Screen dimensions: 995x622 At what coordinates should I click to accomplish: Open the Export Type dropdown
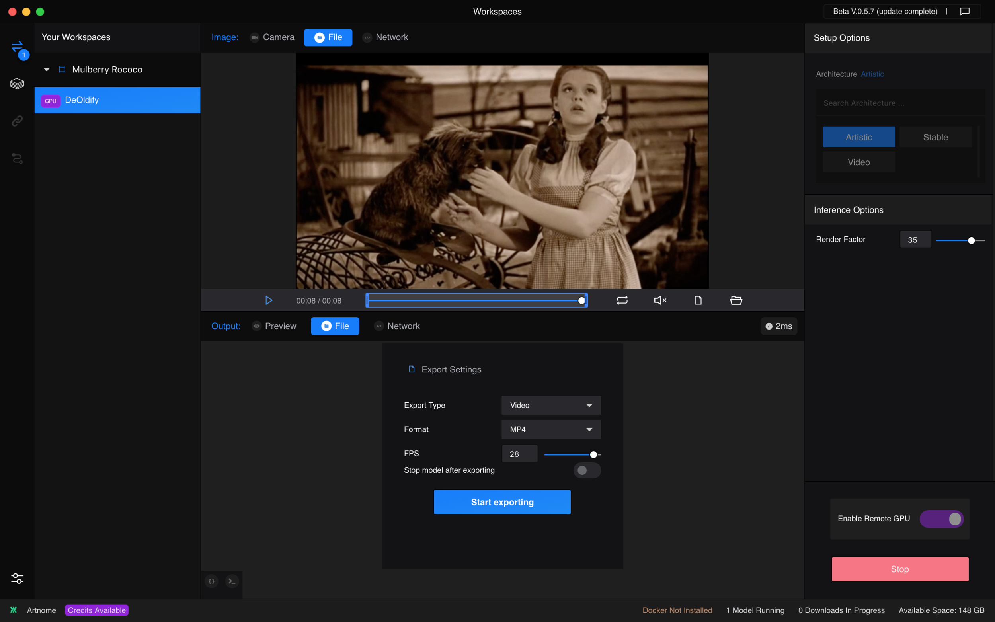(551, 405)
